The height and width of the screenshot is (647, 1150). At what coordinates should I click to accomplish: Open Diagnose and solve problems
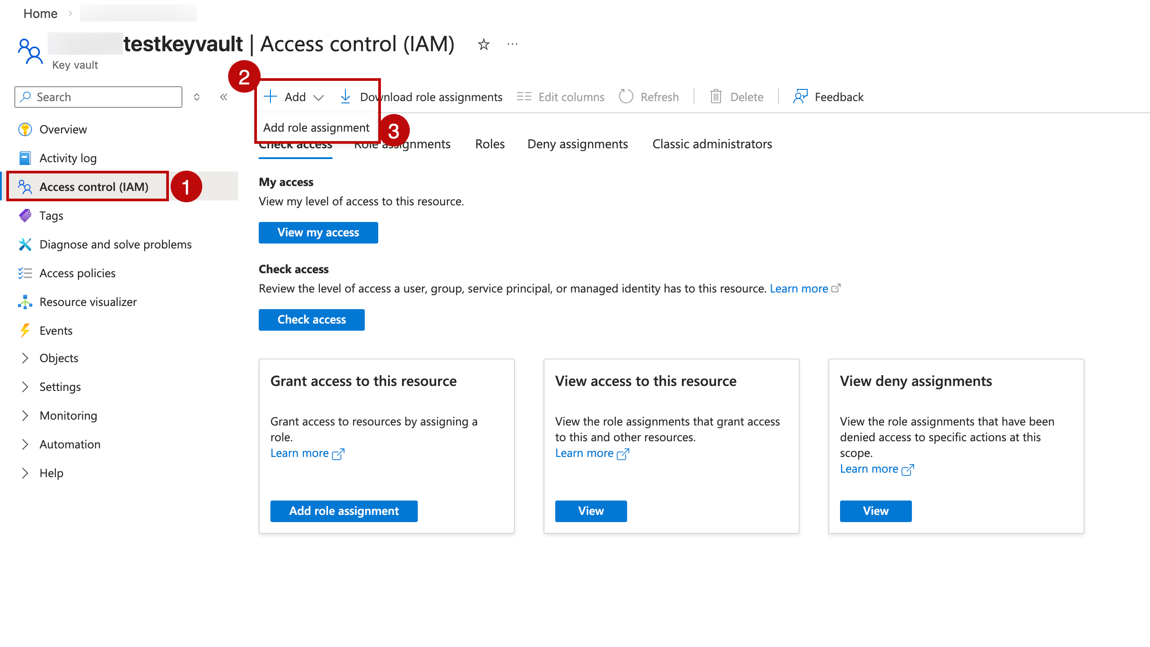tap(115, 244)
